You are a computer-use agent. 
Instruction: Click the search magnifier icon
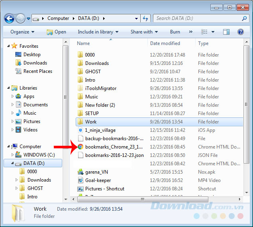[x=244, y=18]
